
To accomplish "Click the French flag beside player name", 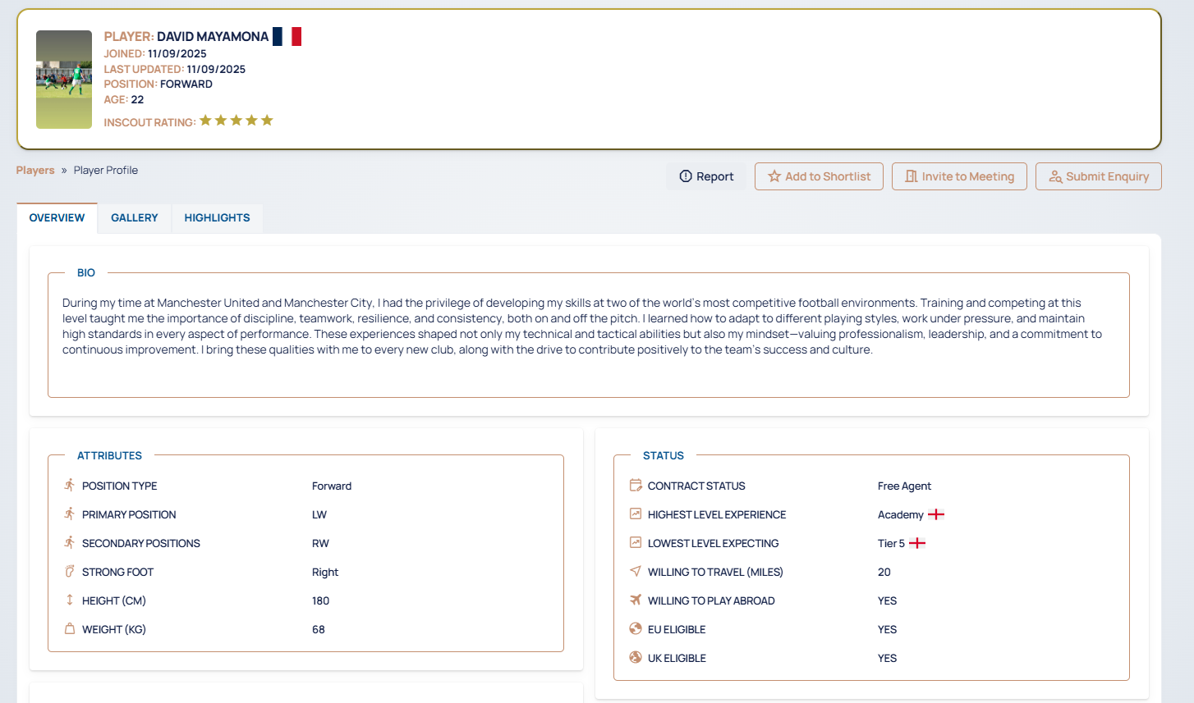I will click(x=287, y=36).
